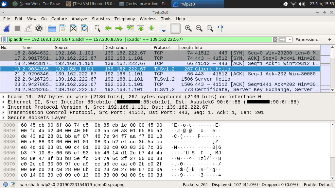Open the Analyze menu
The height and width of the screenshot is (188, 335).
point(79,19)
